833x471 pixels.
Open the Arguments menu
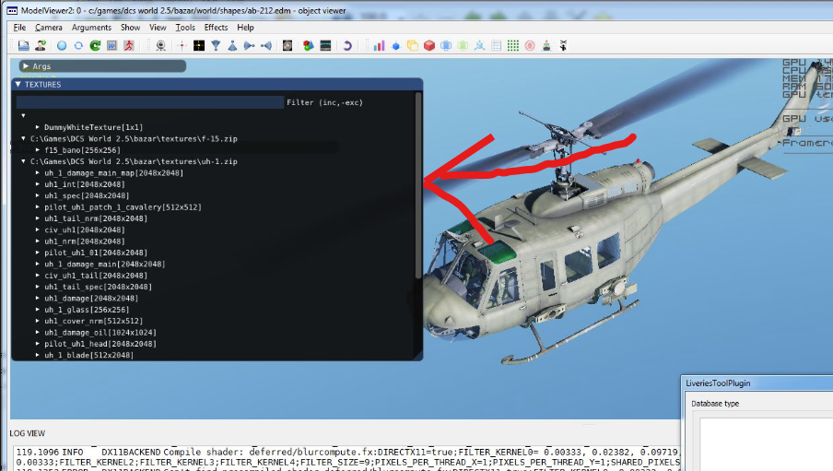click(91, 27)
